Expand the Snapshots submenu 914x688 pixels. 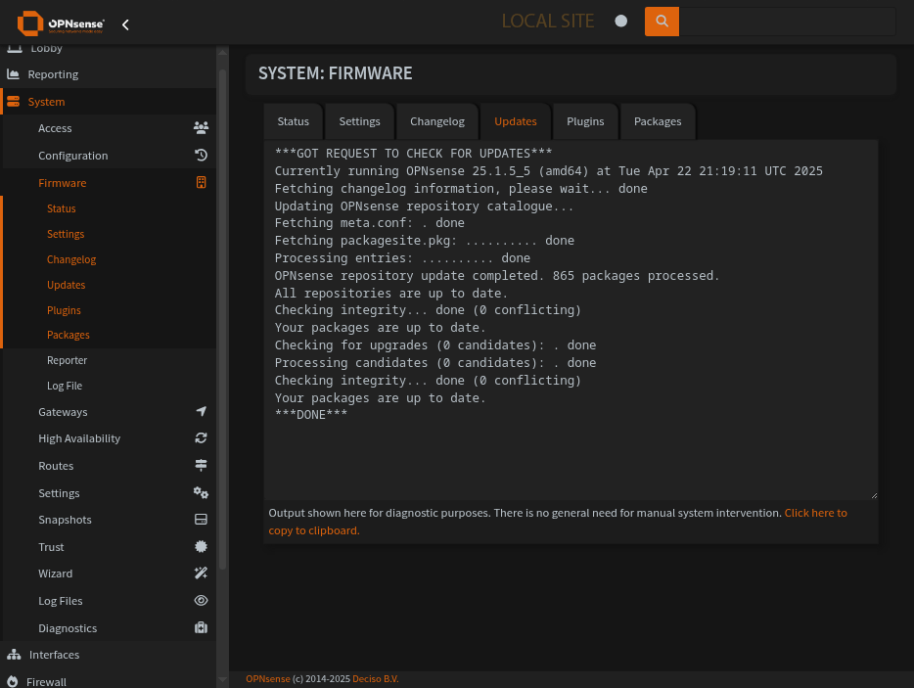[x=110, y=520]
